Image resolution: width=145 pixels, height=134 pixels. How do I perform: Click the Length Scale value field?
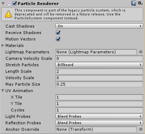click(99, 71)
